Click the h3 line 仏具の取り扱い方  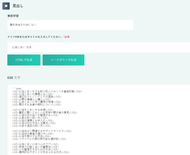point(30,118)
